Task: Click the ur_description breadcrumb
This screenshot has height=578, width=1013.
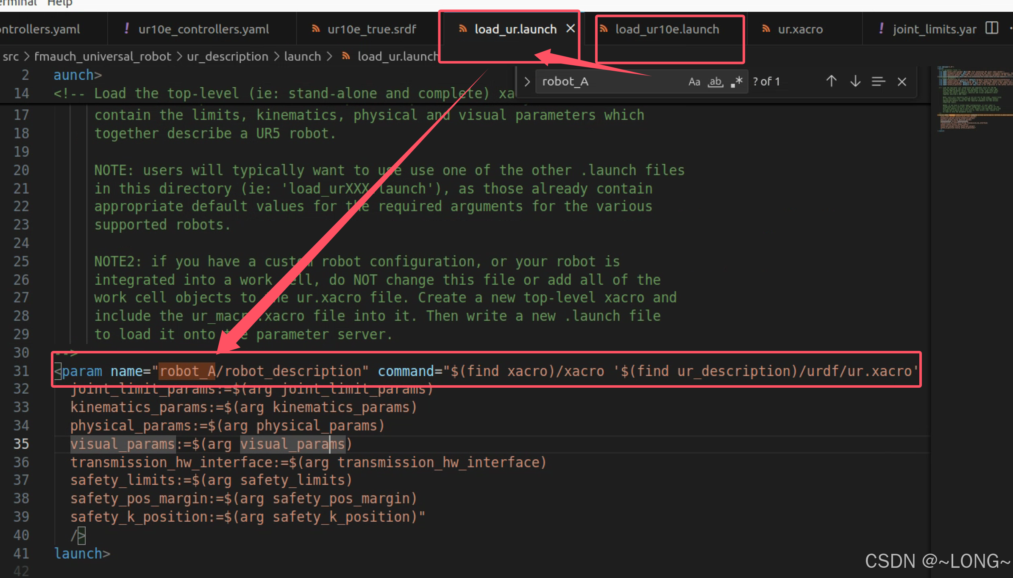Action: (x=228, y=56)
